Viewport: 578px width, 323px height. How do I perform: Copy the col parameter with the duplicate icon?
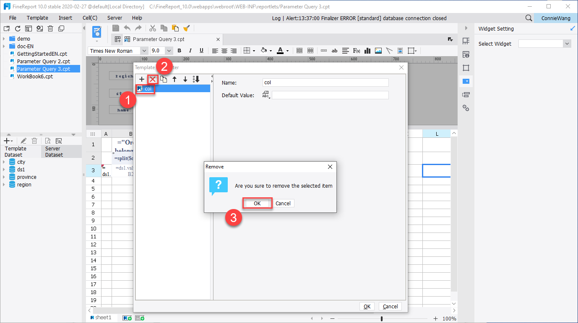(164, 79)
